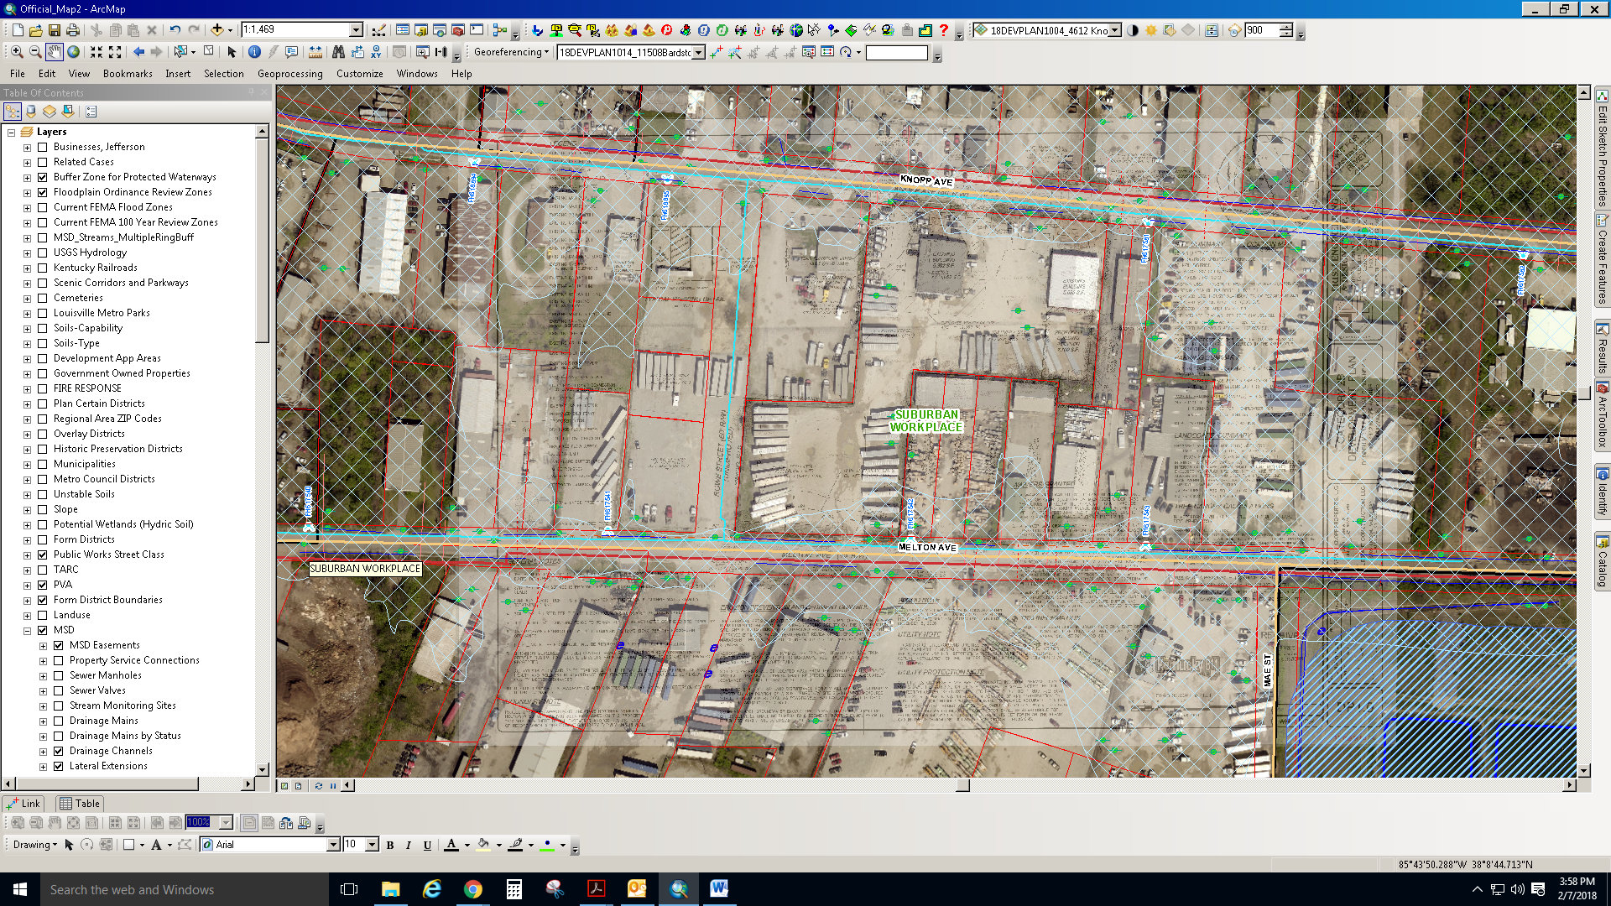Click the Find binoculars icon
This screenshot has height=906, width=1611.
[338, 52]
